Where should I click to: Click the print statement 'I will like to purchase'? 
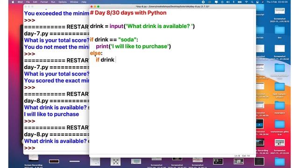coord(133,46)
